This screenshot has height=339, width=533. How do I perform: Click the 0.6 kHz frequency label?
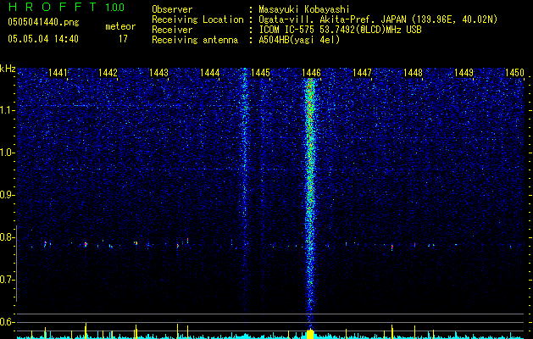point(6,322)
